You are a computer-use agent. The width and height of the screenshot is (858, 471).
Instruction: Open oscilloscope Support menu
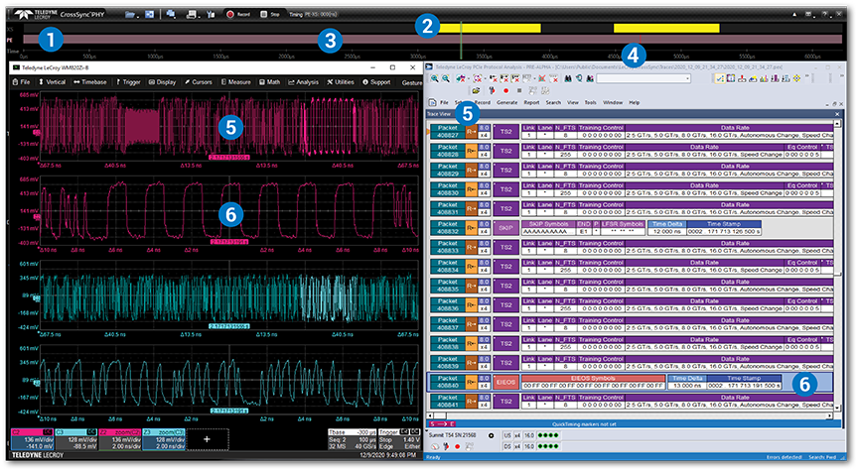pyautogui.click(x=376, y=82)
